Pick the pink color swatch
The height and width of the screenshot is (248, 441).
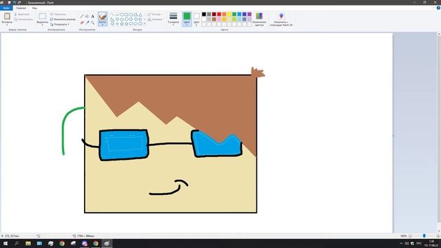[x=219, y=19]
